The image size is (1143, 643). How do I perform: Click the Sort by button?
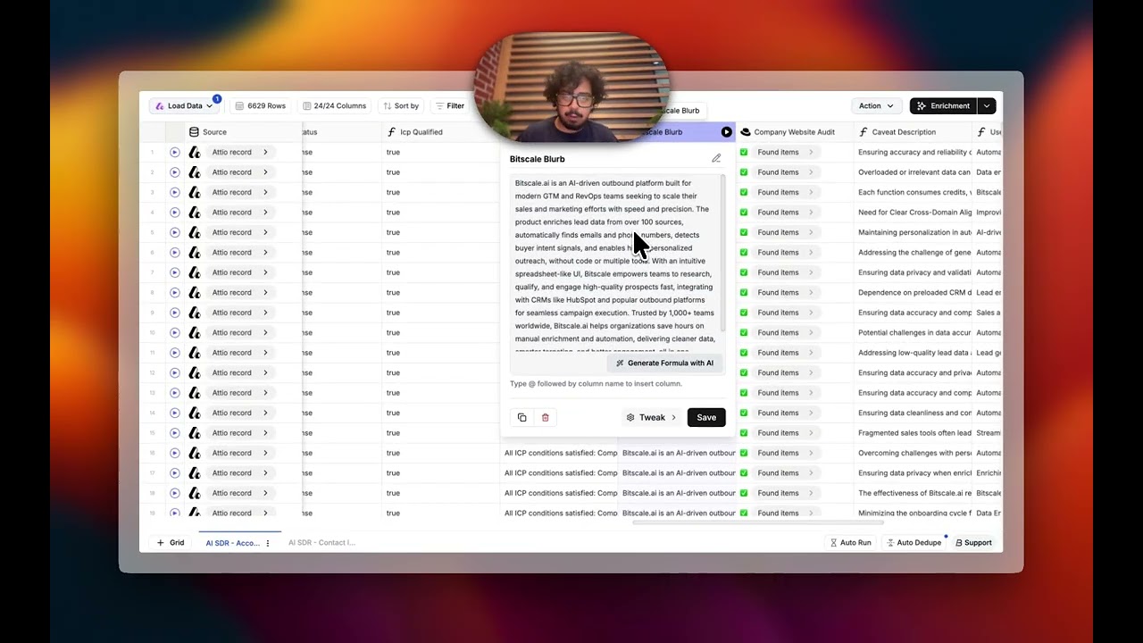(x=401, y=105)
